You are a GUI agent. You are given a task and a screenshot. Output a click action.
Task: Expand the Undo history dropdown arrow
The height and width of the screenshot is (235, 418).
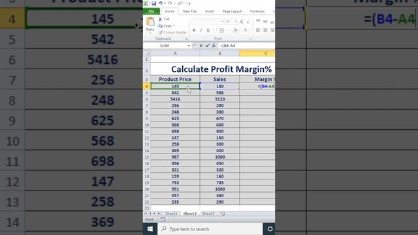pyautogui.click(x=165, y=3)
